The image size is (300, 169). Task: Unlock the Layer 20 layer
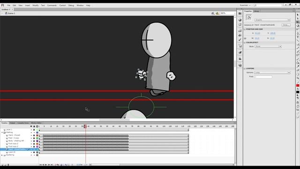click(34, 152)
